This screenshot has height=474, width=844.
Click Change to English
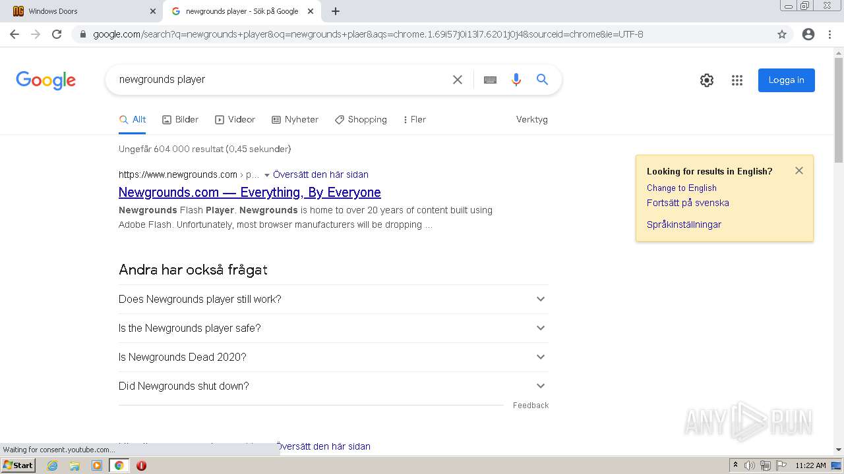pos(682,188)
